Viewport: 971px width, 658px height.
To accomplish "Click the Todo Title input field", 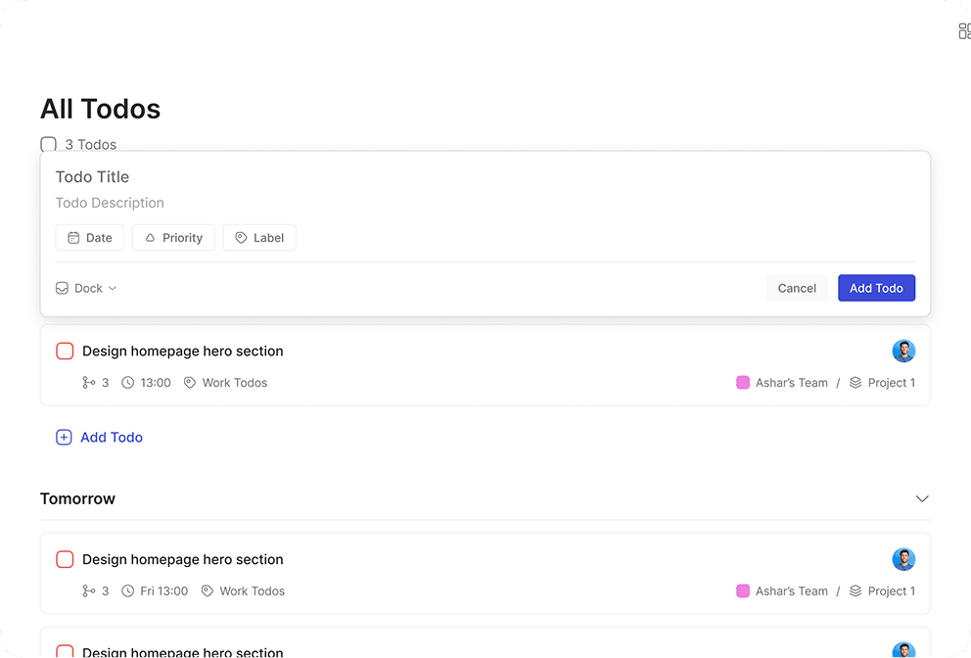I will pos(485,176).
